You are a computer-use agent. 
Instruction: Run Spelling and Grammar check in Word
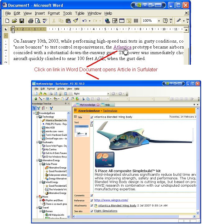45,21
